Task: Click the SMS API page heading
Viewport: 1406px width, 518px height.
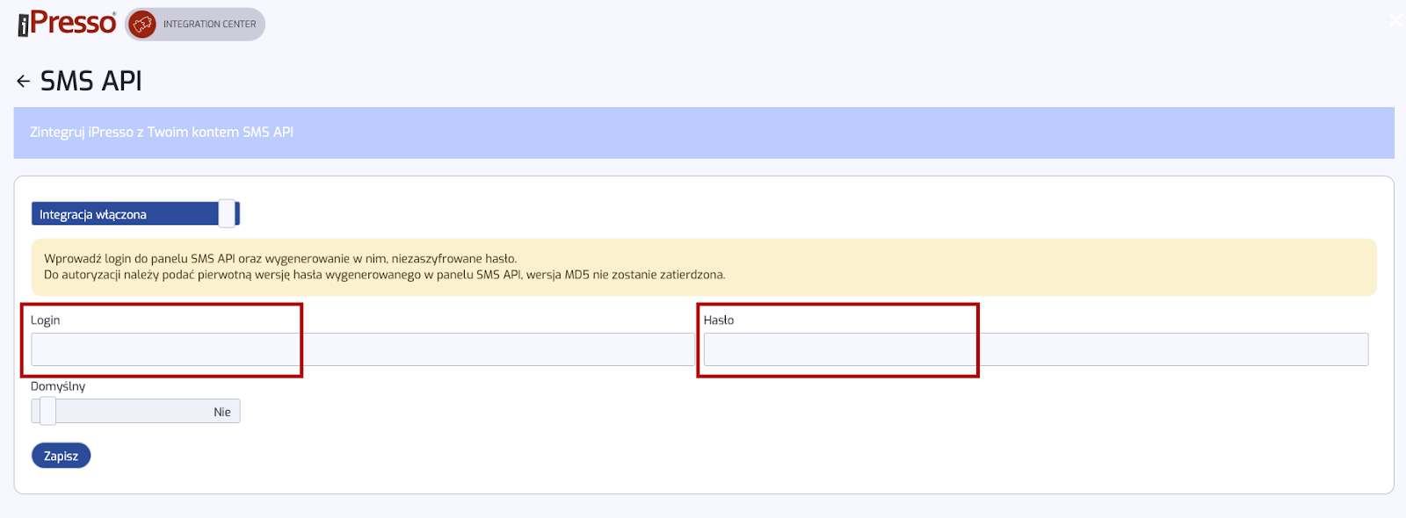Action: (x=91, y=82)
